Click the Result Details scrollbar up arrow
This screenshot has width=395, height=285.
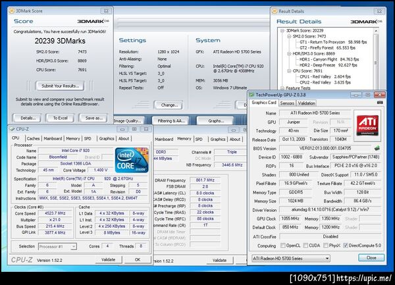[376, 30]
